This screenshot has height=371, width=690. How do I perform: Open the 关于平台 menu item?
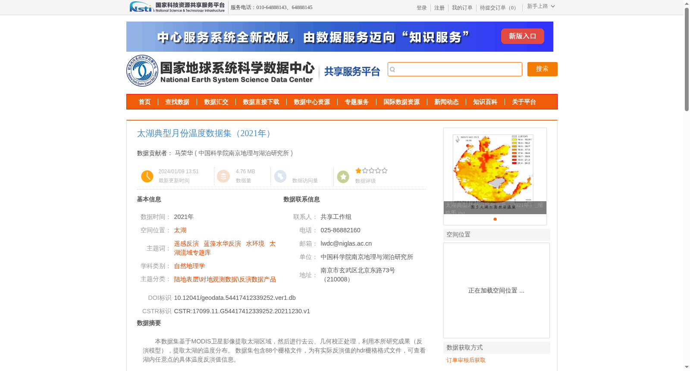(524, 102)
